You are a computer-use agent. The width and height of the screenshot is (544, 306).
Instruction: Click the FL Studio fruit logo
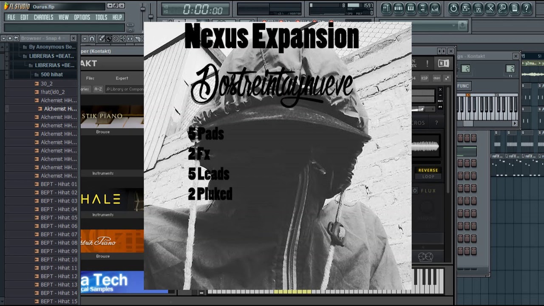click(x=6, y=6)
